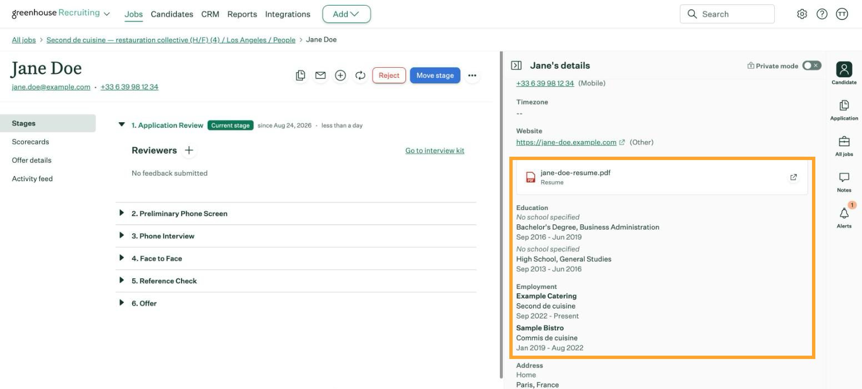The height and width of the screenshot is (389, 862).
Task: Click the jane.doe@example.com email link
Action: click(x=51, y=87)
